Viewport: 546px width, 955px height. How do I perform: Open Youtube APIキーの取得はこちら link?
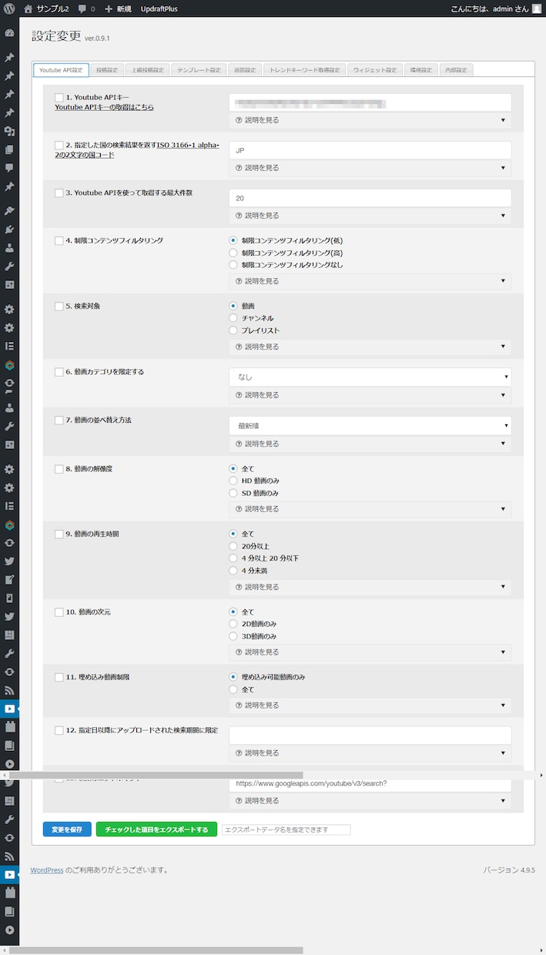104,107
